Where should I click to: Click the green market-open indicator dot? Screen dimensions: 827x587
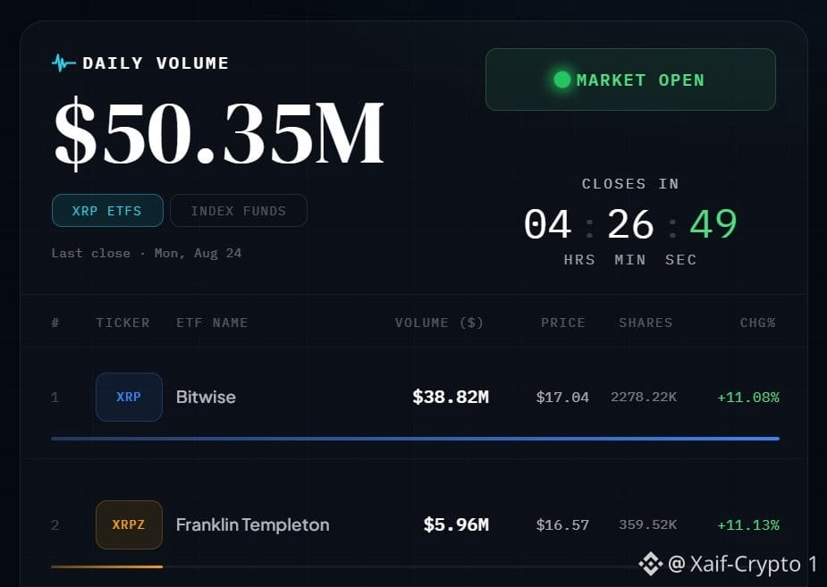[x=561, y=80]
